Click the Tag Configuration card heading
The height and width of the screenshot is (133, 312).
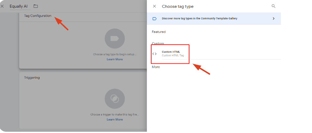[x=38, y=16]
